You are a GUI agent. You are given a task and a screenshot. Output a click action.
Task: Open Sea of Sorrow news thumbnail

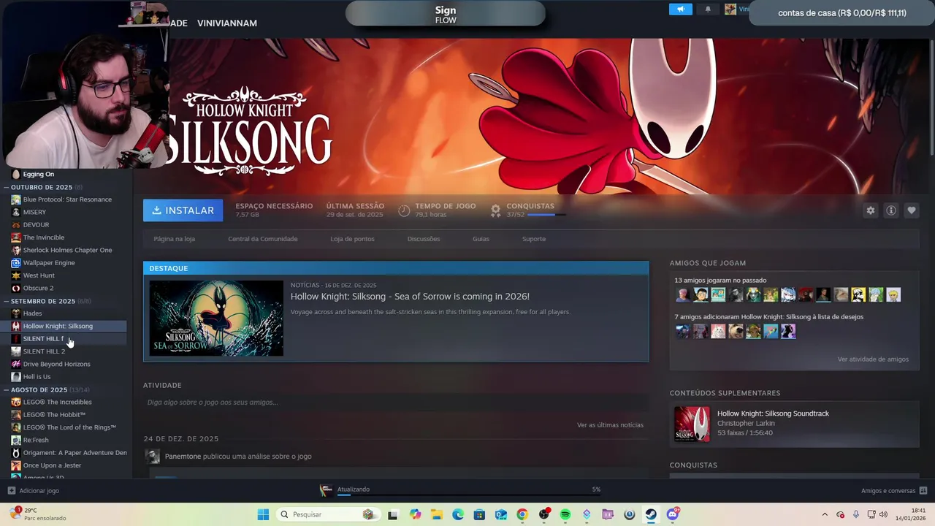[x=216, y=319]
